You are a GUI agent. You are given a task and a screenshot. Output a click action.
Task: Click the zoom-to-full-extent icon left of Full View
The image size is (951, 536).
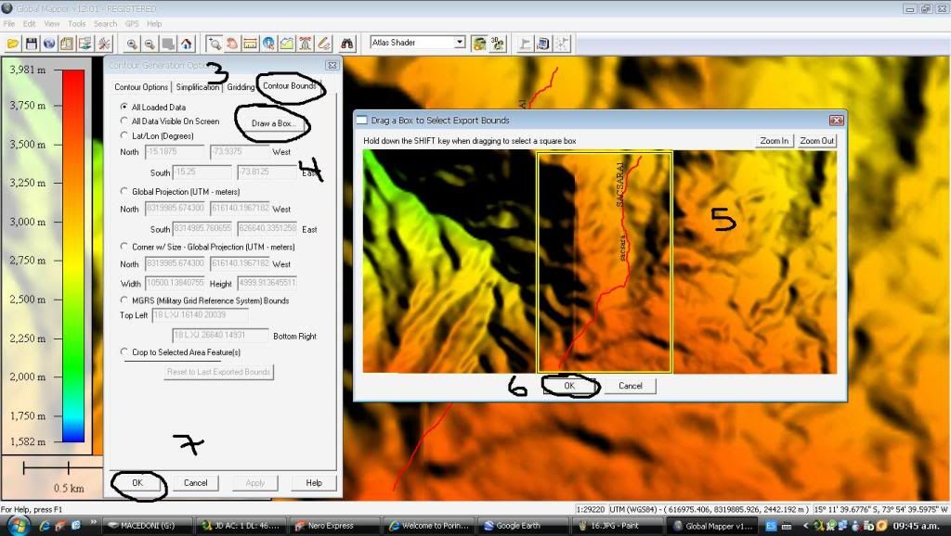(x=168, y=44)
